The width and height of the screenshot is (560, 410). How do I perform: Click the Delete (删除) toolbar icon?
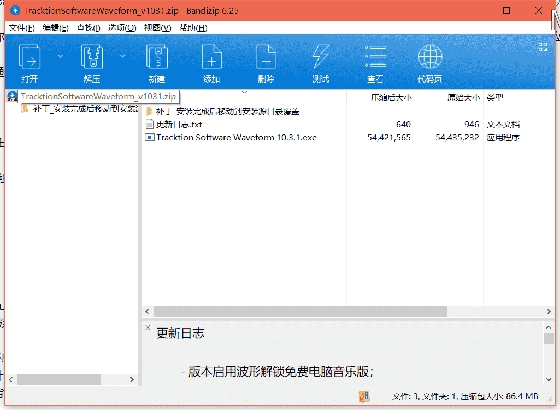(266, 56)
